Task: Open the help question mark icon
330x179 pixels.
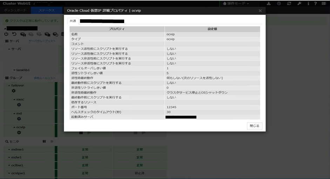Action: pos(316,3)
